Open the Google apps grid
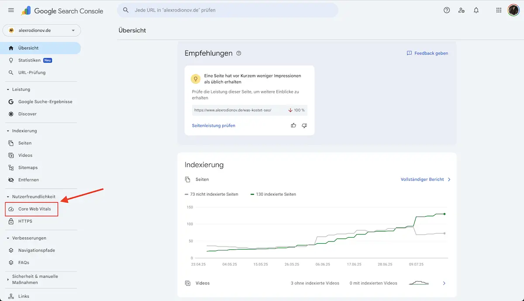This screenshot has width=524, height=301. [x=499, y=10]
